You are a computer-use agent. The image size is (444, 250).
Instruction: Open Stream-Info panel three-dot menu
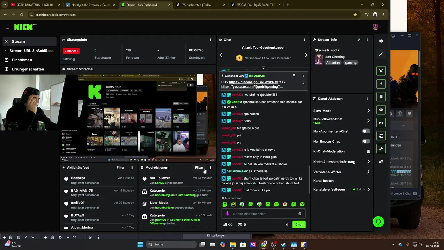tap(367, 40)
